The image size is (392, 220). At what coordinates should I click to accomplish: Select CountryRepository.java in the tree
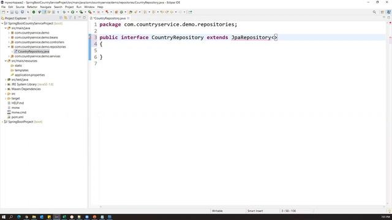tap(34, 51)
